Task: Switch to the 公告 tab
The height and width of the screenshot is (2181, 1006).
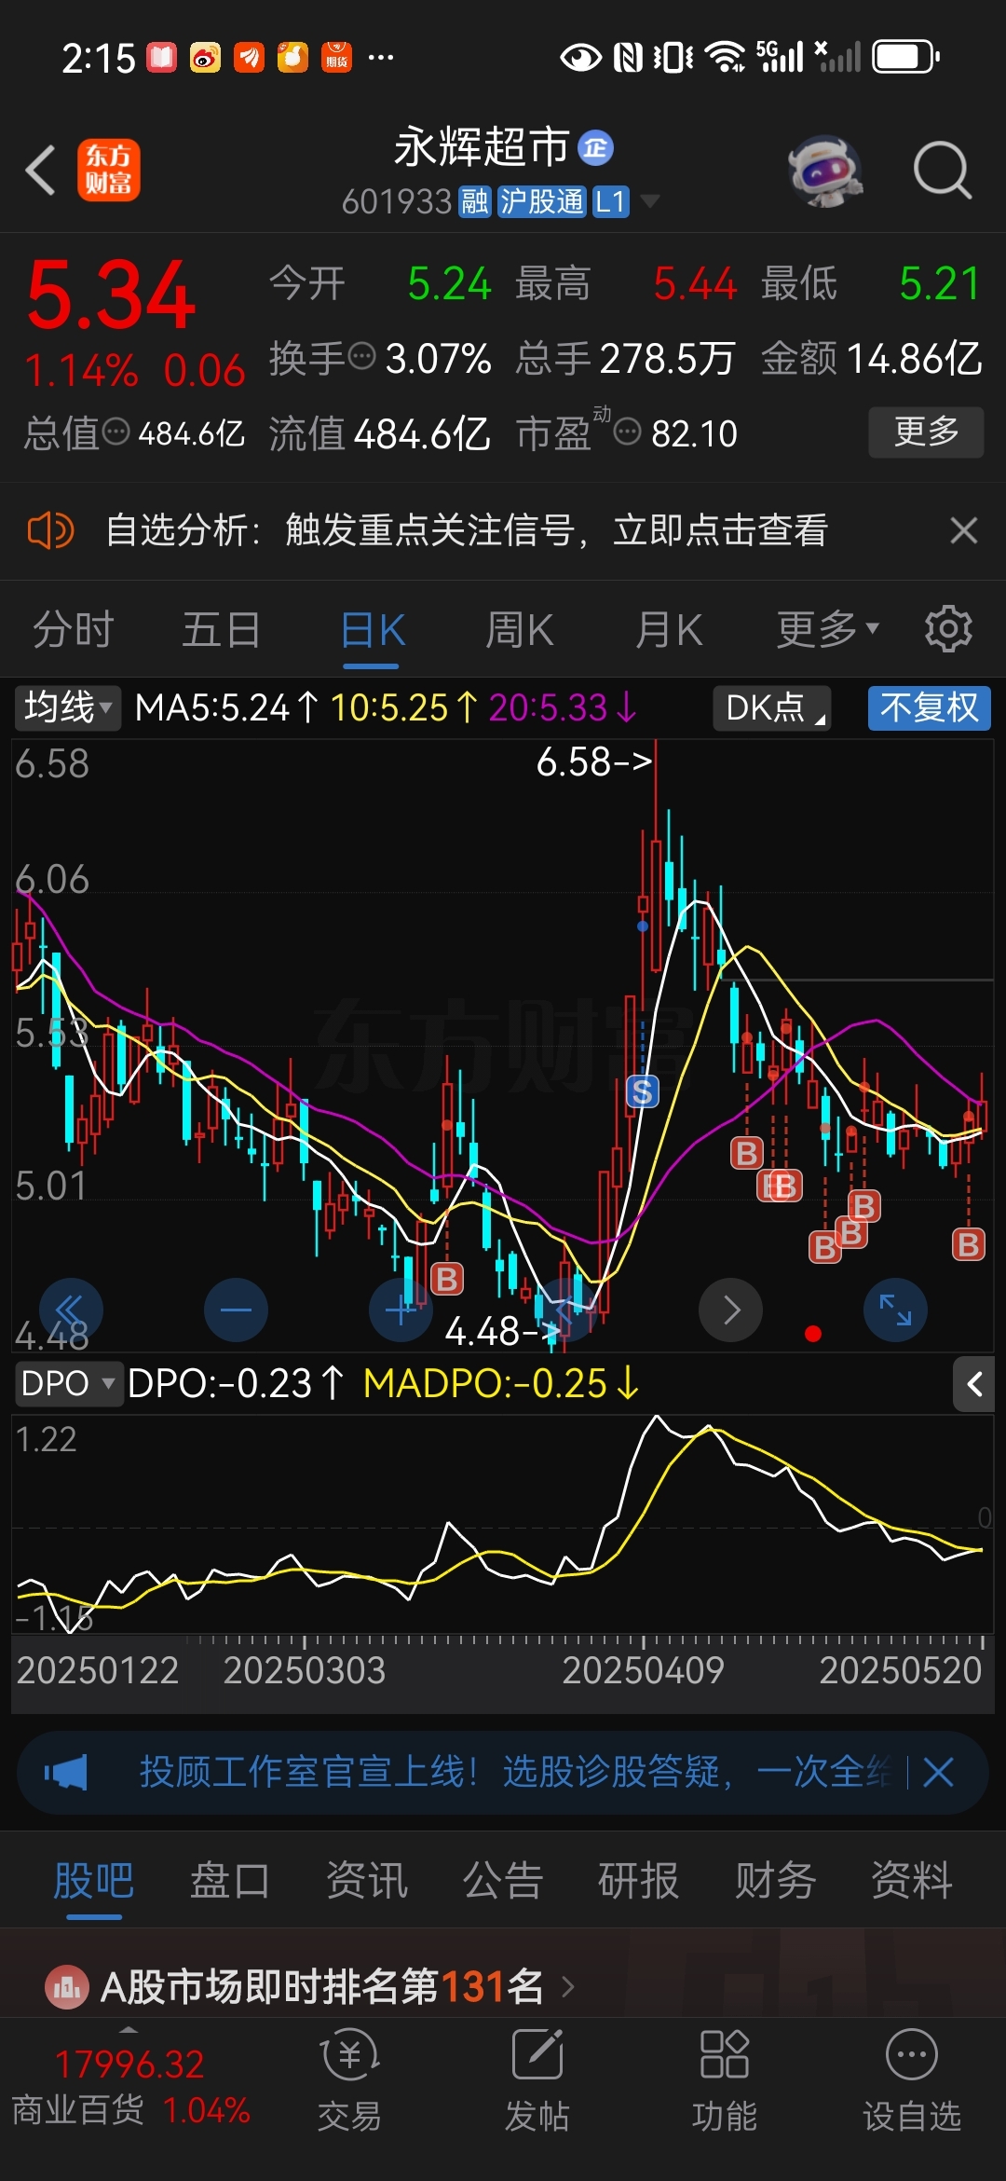Action: (x=503, y=1881)
